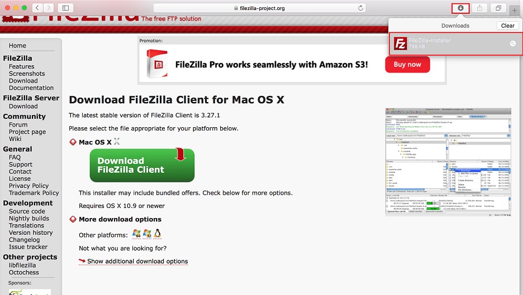
Task: Open the License link
Action: coord(20,178)
